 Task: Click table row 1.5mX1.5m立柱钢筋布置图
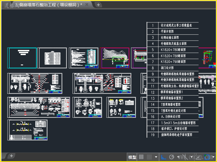click(x=173, y=123)
